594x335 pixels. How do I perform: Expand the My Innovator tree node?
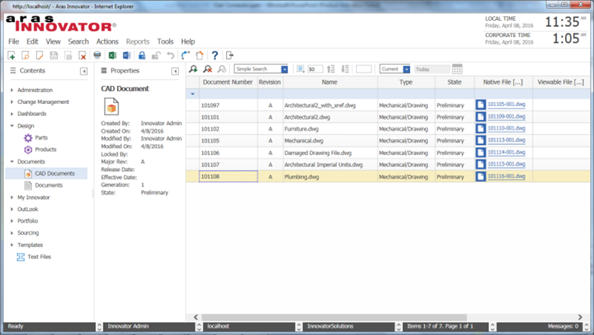pyautogui.click(x=12, y=198)
